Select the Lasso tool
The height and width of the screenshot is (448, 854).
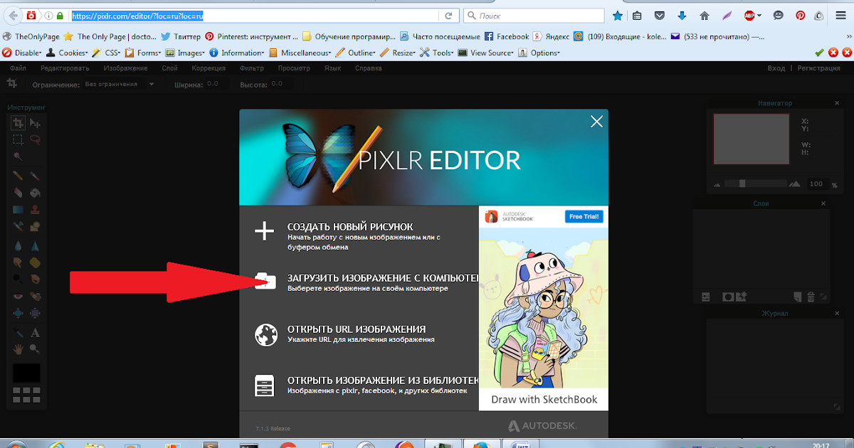coord(35,139)
